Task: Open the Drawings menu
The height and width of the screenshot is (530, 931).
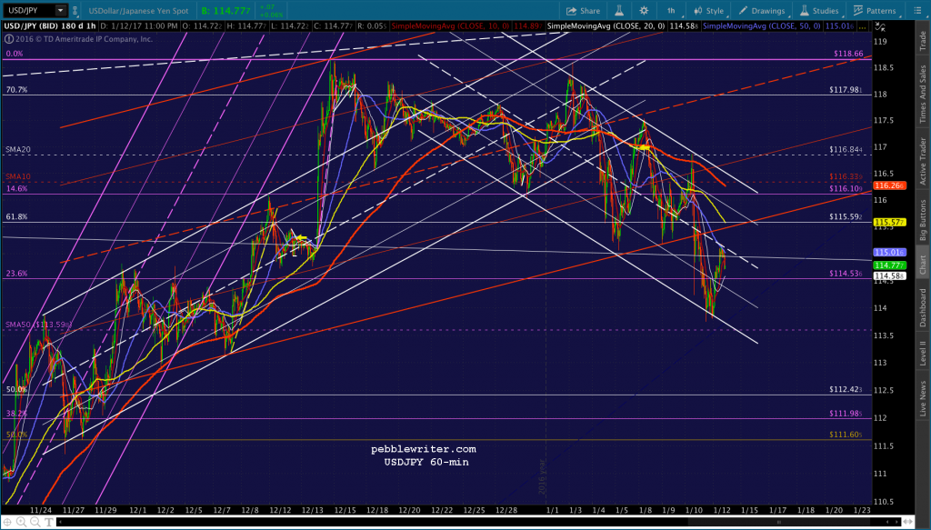Action: click(x=762, y=11)
